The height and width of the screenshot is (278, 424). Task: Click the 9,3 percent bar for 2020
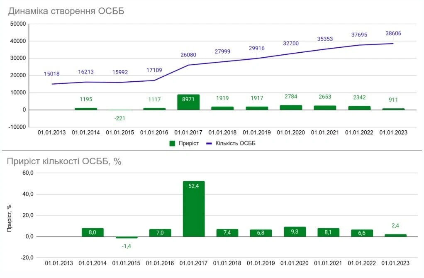(295, 232)
